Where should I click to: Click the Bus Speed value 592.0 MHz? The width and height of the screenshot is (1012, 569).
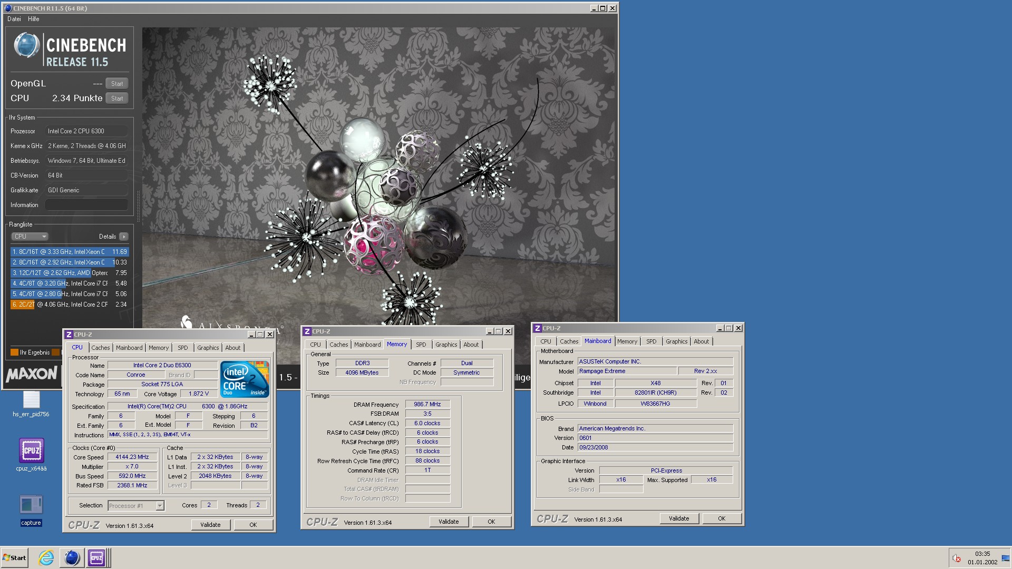click(132, 476)
